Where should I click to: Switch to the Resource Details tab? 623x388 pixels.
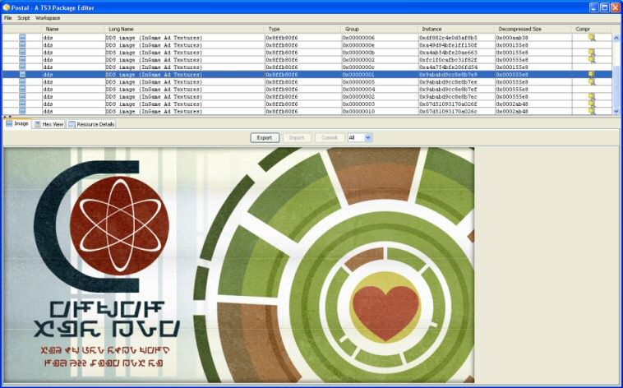[x=91, y=124]
